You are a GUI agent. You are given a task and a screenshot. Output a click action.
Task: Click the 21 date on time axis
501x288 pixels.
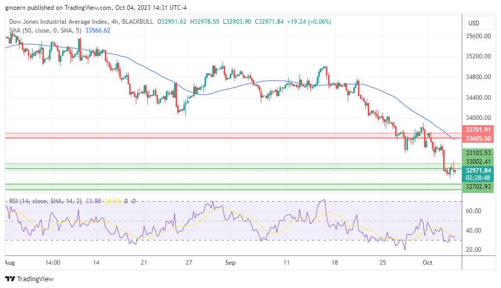(x=144, y=263)
